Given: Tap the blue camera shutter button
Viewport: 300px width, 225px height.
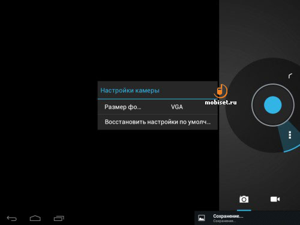Looking at the screenshot, I should coord(273,105).
